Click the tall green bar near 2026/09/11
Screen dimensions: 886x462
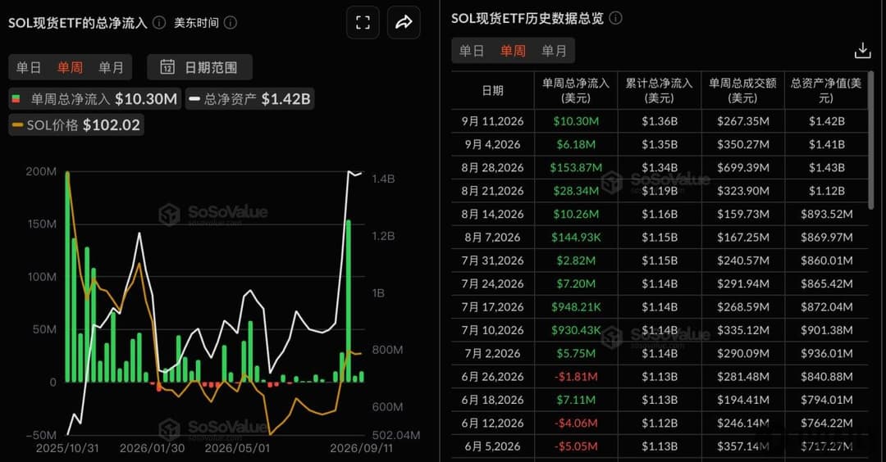pos(349,301)
